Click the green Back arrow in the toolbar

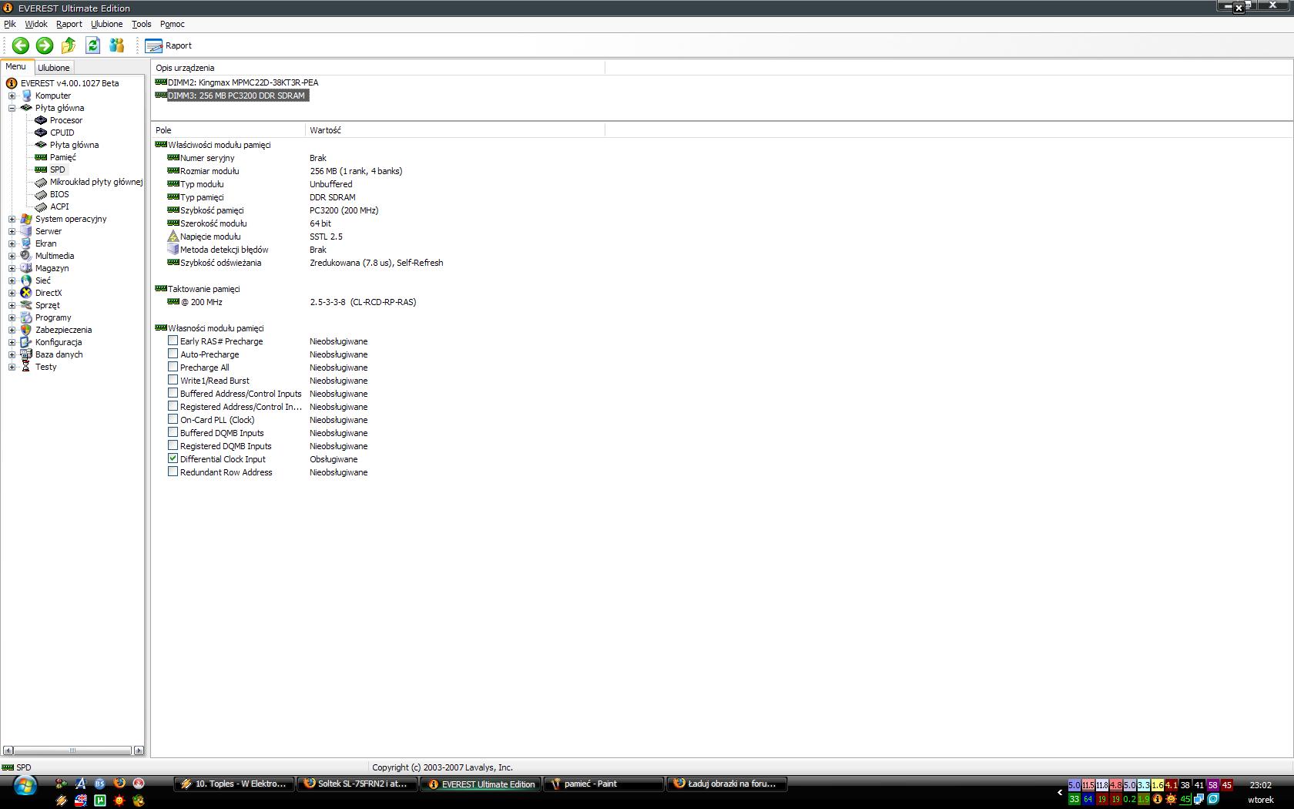pyautogui.click(x=21, y=45)
